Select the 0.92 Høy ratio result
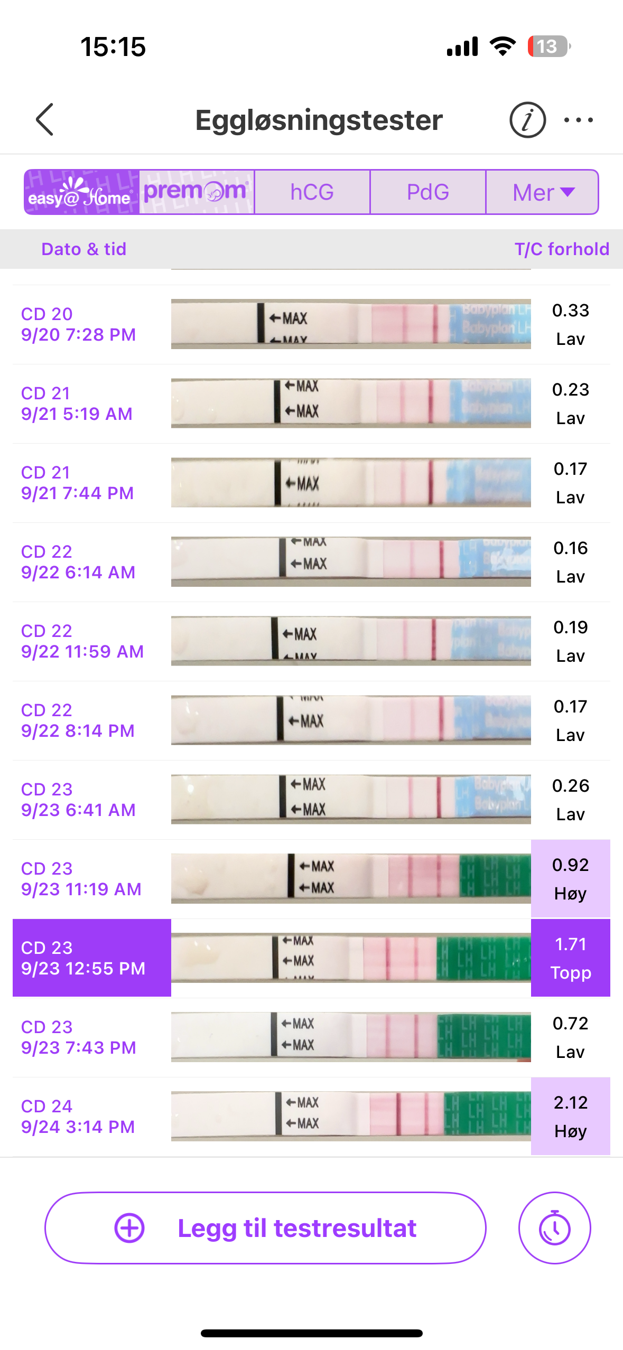Screen dimensions: 623x1350 click(570, 878)
